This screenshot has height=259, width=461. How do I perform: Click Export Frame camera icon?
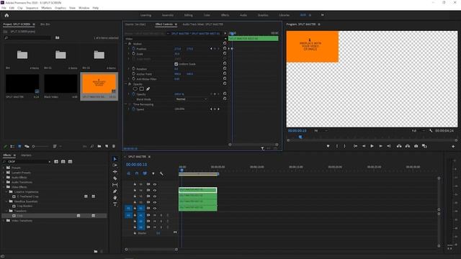point(416,146)
